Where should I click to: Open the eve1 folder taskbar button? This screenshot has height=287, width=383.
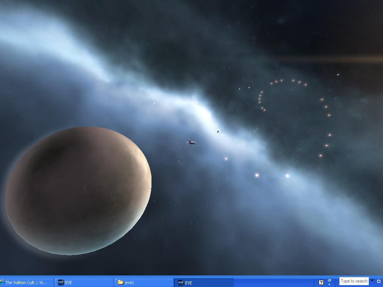tap(144, 283)
